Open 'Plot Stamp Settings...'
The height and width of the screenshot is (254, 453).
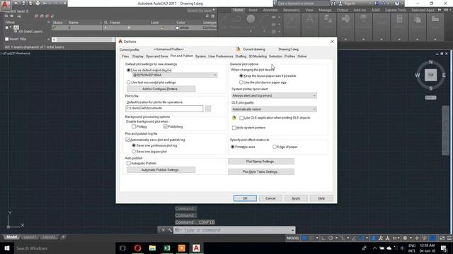pos(261,162)
